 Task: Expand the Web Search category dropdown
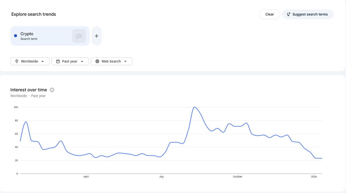pos(125,61)
